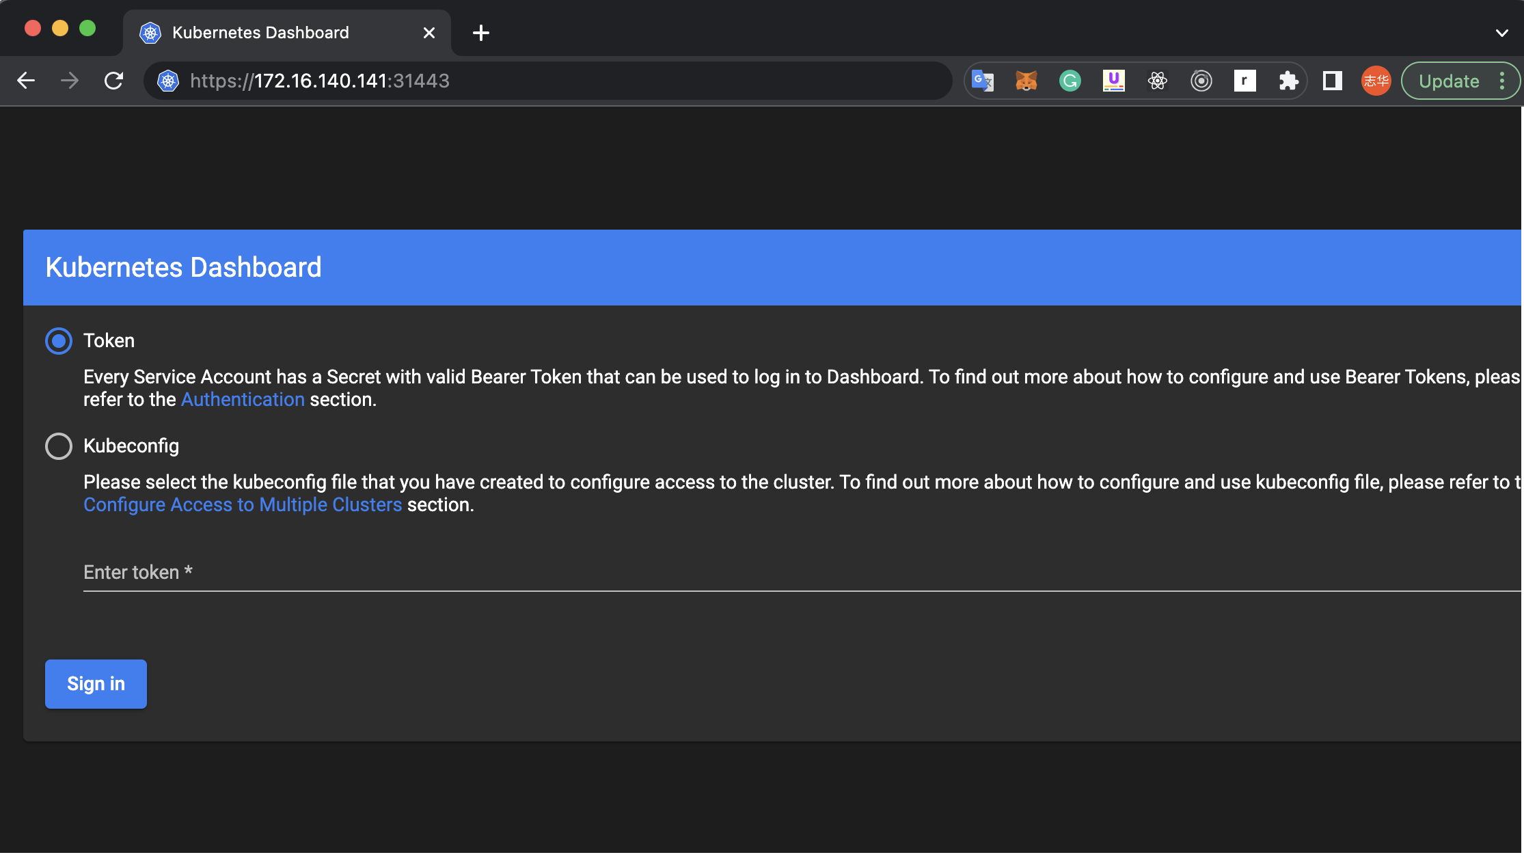Image resolution: width=1524 pixels, height=857 pixels.
Task: Click the browser forward arrow
Action: (70, 81)
